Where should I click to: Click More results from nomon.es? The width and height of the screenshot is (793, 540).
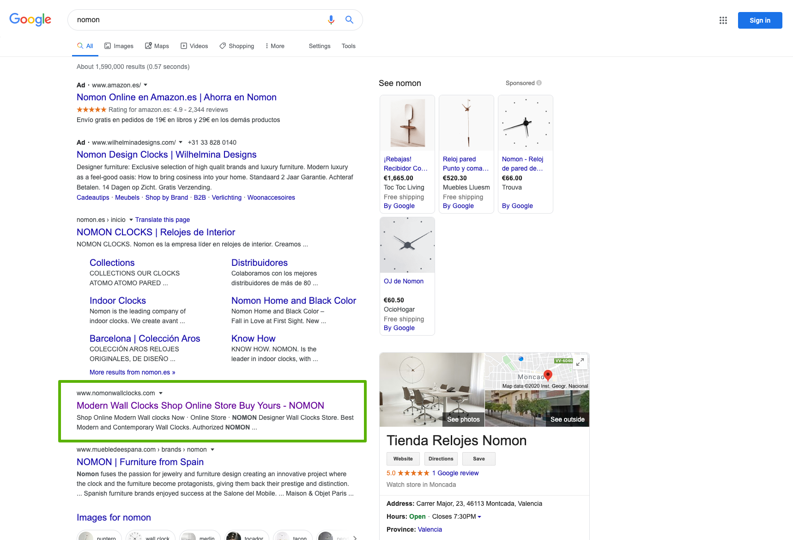point(133,372)
